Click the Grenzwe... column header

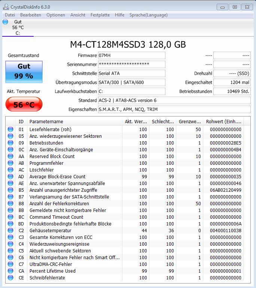click(190, 122)
